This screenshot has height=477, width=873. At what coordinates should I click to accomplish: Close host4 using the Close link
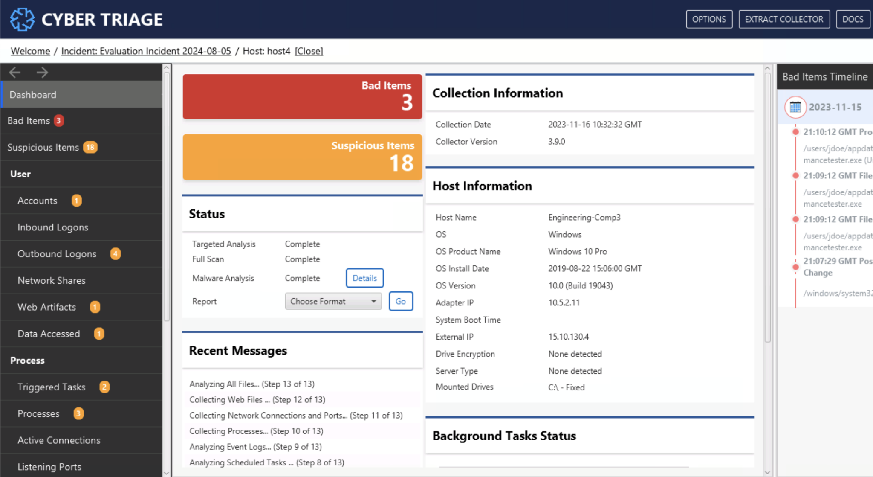point(309,51)
